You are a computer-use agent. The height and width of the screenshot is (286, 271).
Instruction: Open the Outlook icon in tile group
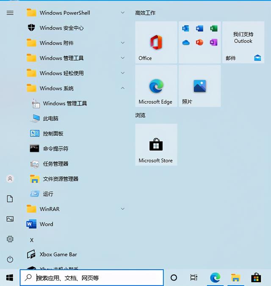[185, 28]
